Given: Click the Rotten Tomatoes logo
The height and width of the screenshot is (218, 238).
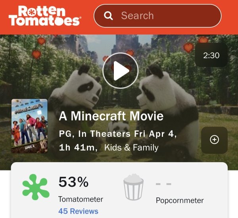Looking at the screenshot, I should pyautogui.click(x=44, y=15).
